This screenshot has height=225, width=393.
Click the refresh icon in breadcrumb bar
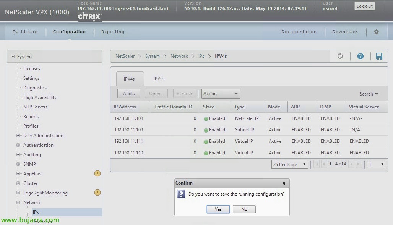coord(340,56)
